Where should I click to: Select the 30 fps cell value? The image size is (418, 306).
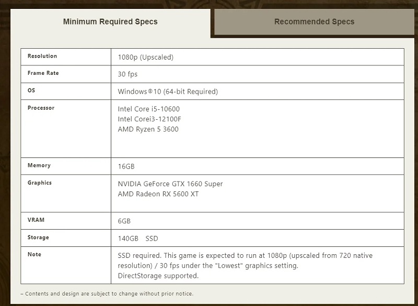click(127, 74)
